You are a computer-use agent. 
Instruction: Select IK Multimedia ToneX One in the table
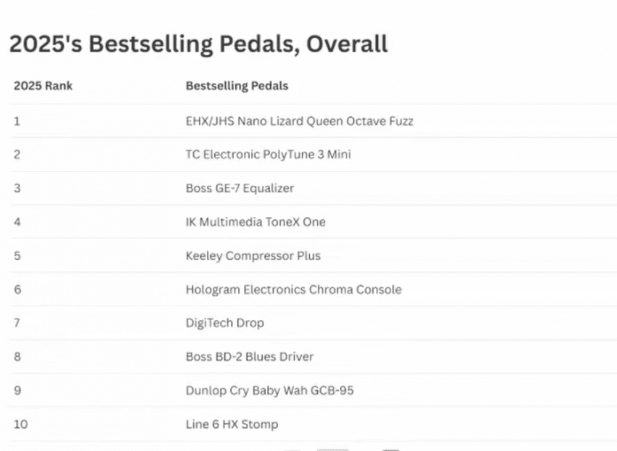[x=256, y=222]
